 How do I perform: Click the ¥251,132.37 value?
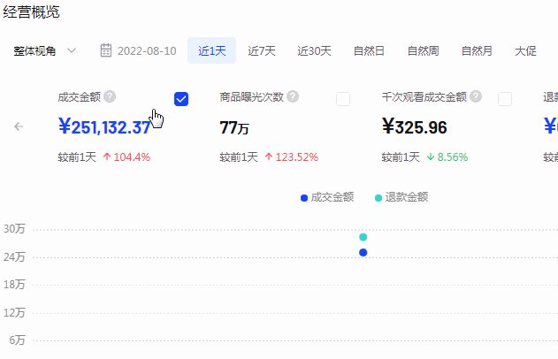pyautogui.click(x=104, y=127)
